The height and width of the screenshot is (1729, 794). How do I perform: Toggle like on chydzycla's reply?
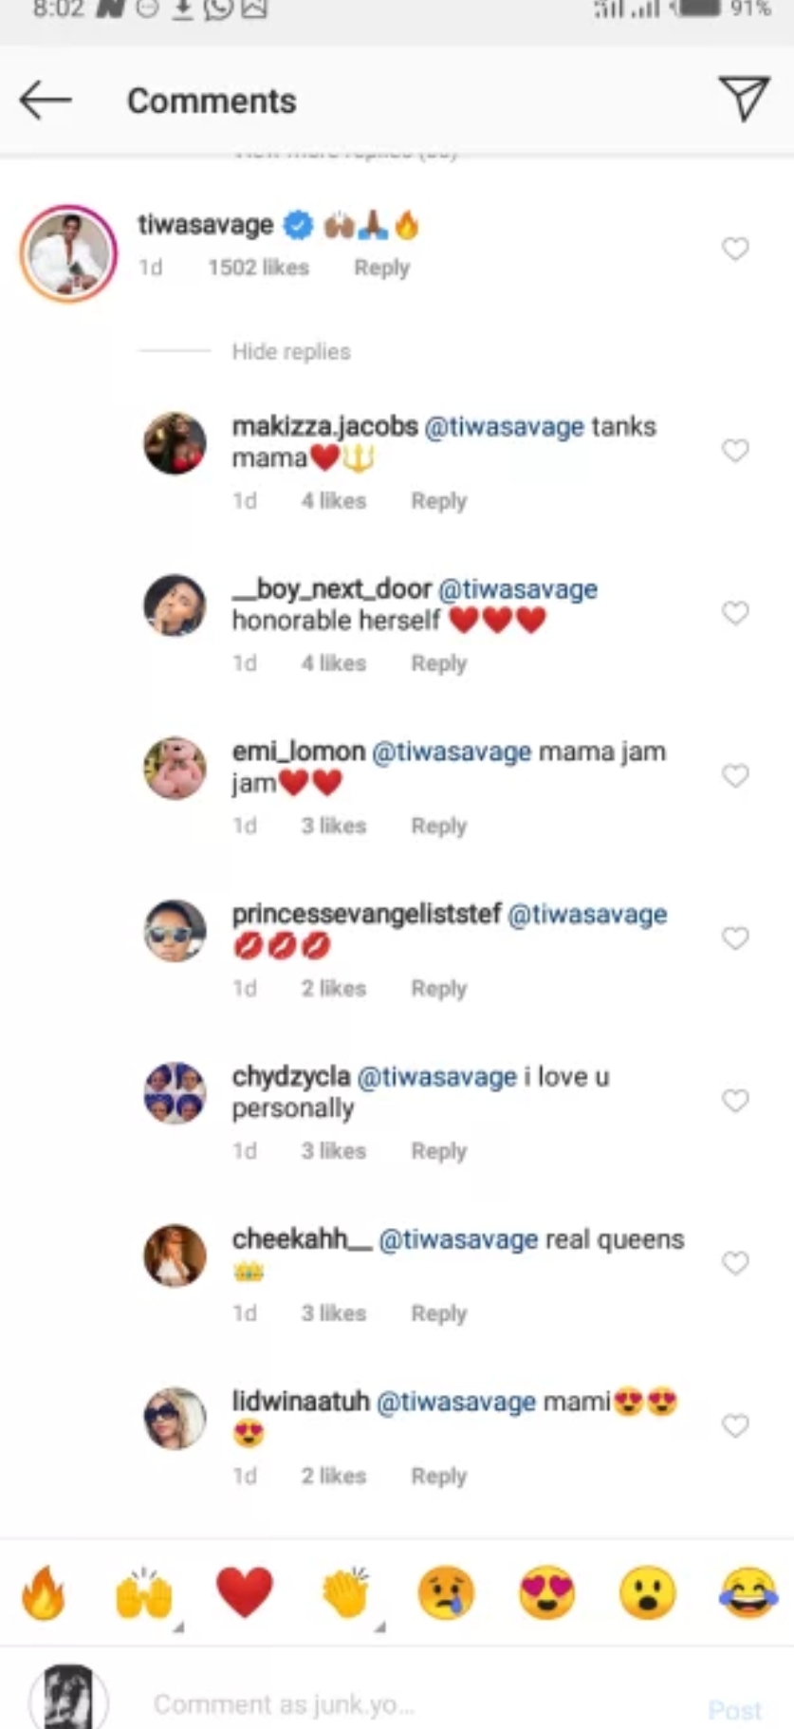tap(735, 1100)
